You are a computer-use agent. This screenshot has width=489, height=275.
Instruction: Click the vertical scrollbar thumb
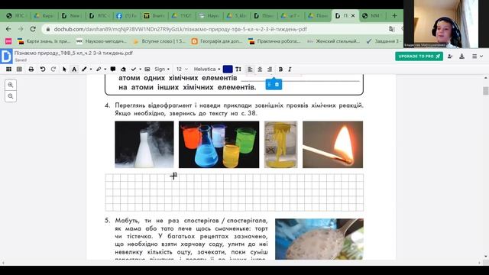pyautogui.click(x=486, y=91)
